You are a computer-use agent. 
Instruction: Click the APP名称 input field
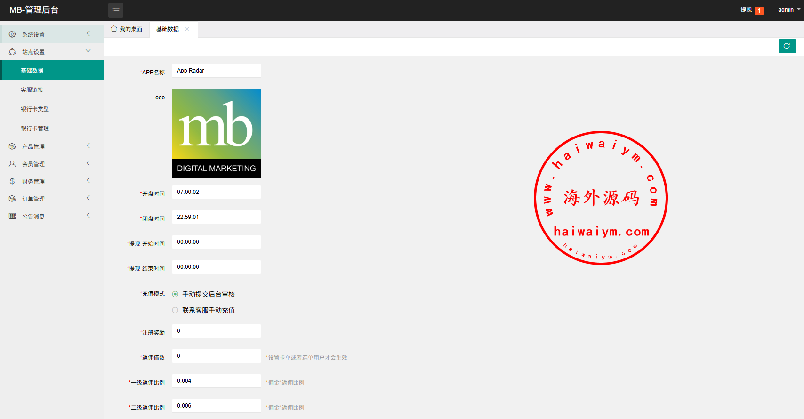click(x=216, y=71)
